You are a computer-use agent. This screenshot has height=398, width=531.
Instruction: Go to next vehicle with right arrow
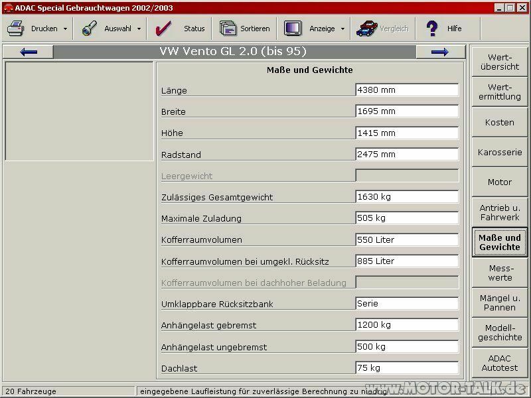[x=440, y=52]
